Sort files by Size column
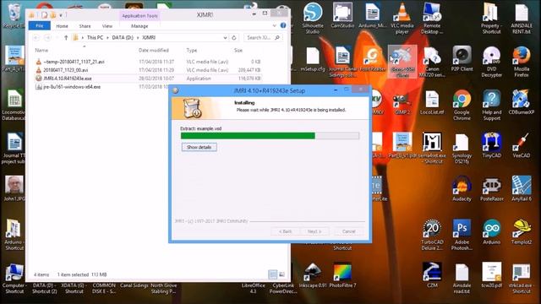541x304 pixels. [238, 51]
